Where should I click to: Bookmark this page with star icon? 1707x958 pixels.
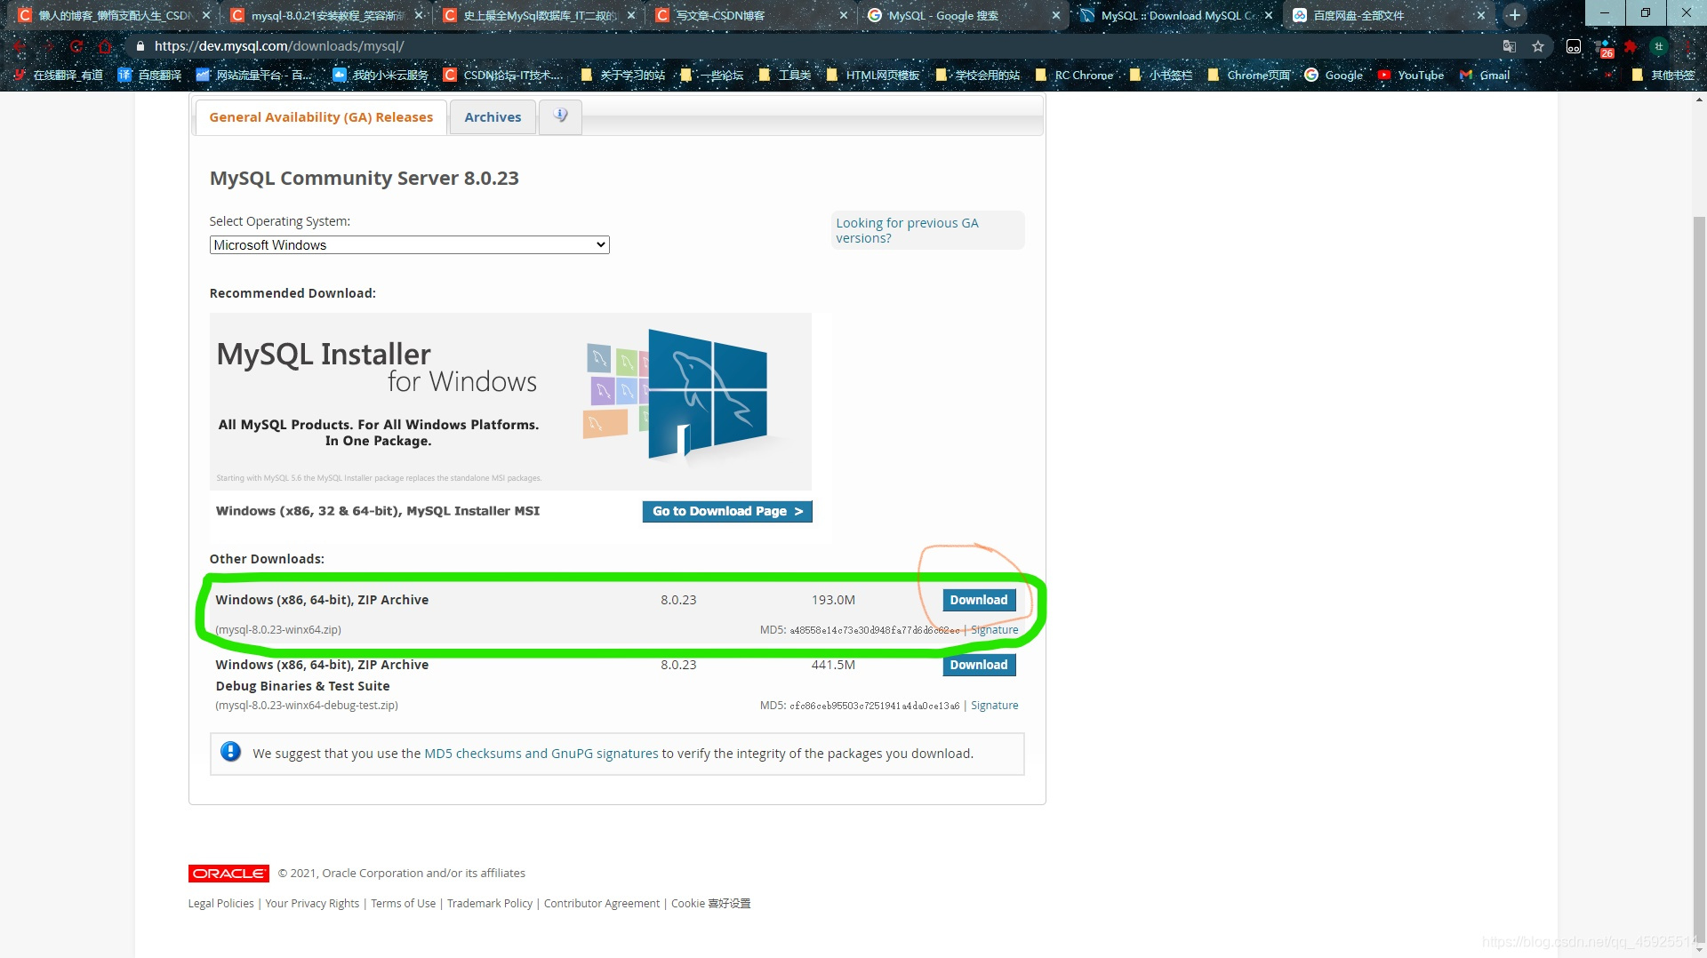[x=1538, y=46]
